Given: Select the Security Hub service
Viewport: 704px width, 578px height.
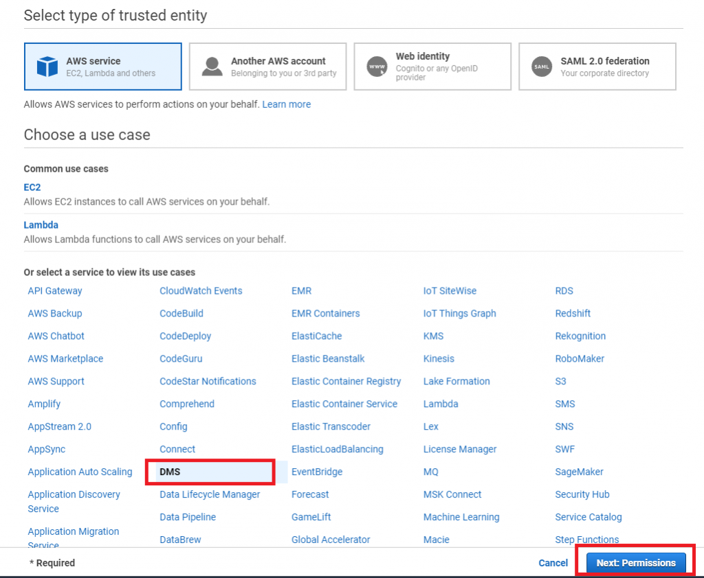Looking at the screenshot, I should tap(582, 494).
